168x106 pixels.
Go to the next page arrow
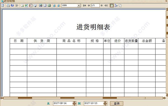pyautogui.click(x=102, y=5)
